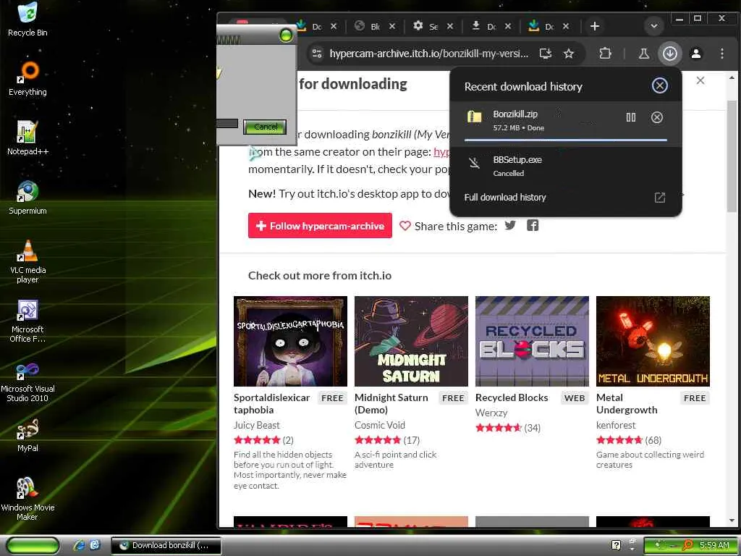The height and width of the screenshot is (556, 741).
Task: Launch Microsoft Visual Studio 2010 shortcut
Action: click(x=27, y=381)
